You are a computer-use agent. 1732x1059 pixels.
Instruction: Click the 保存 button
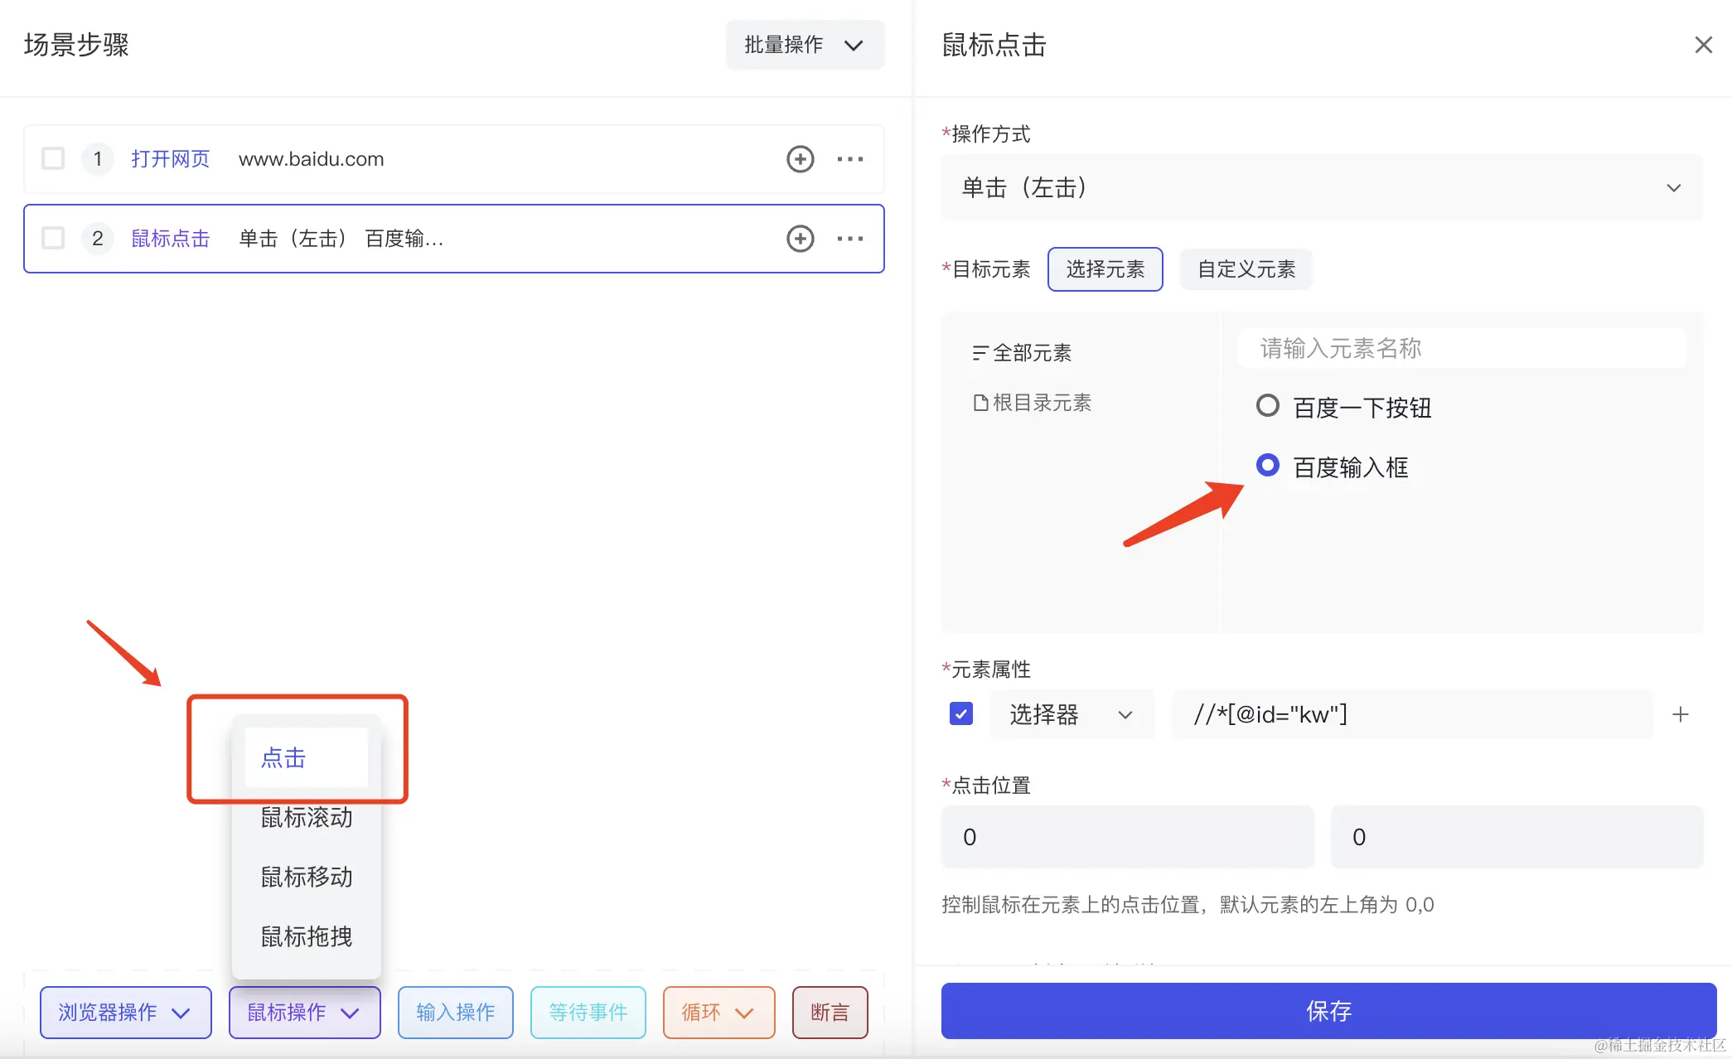click(x=1328, y=1011)
